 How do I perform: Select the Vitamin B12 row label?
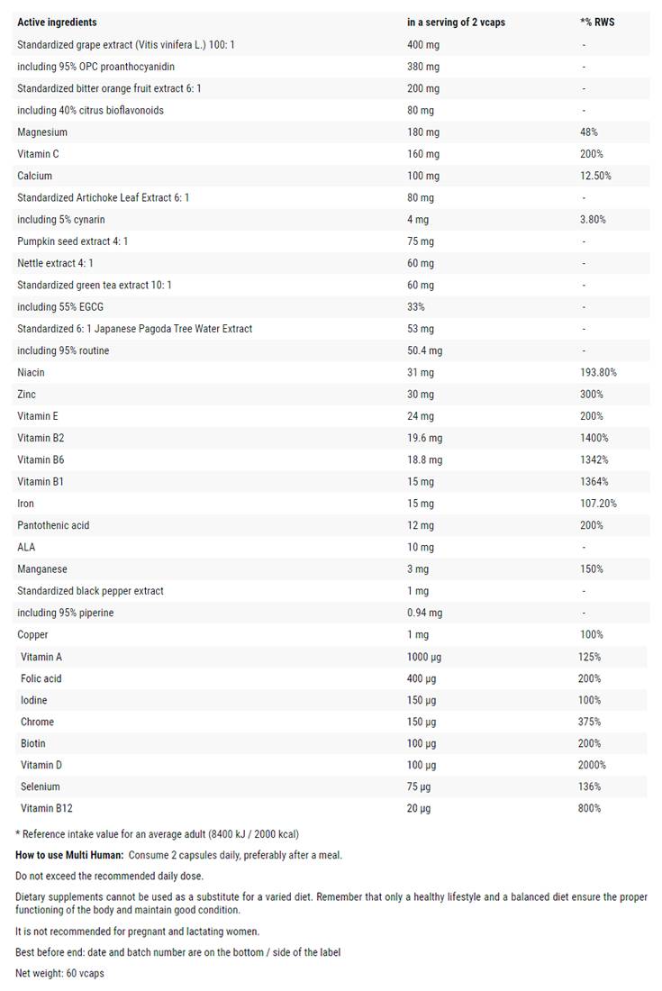point(44,808)
